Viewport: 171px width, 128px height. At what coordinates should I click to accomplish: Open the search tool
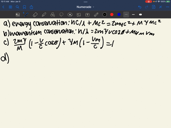click(x=17, y=7)
